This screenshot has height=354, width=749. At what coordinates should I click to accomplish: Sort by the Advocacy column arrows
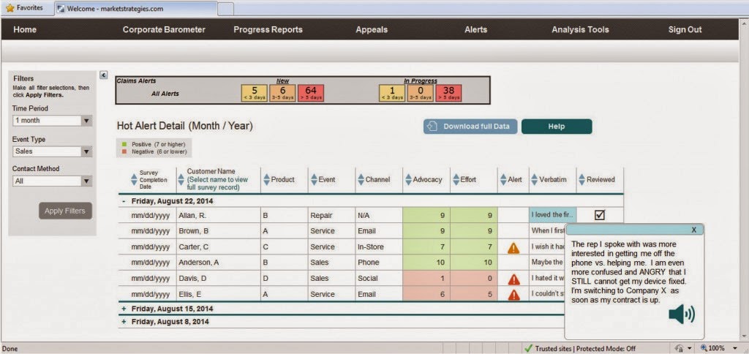coord(408,179)
